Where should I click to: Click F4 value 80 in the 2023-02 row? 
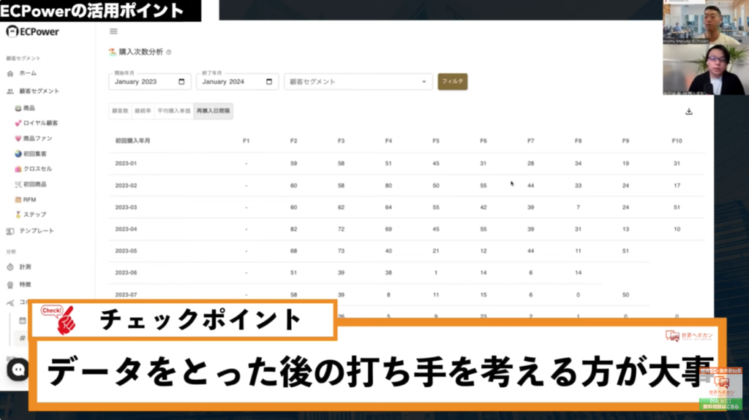(x=388, y=186)
